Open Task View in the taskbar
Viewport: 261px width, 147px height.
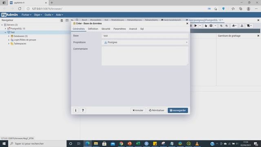click(79, 143)
